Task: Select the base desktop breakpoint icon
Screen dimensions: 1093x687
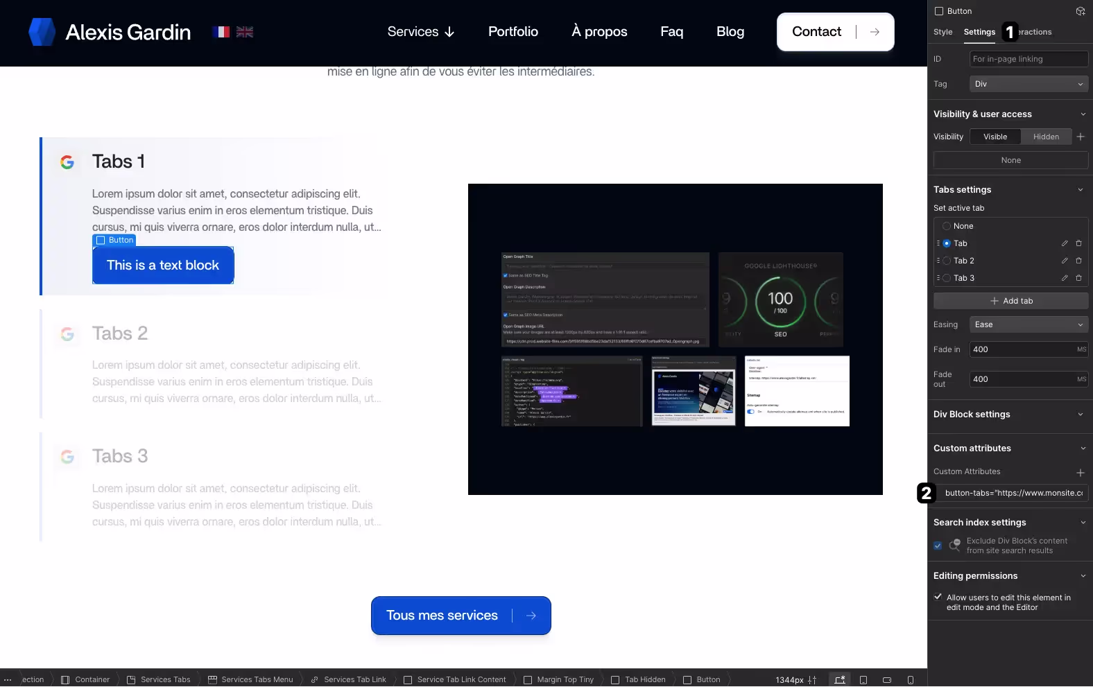Action: coord(840,679)
